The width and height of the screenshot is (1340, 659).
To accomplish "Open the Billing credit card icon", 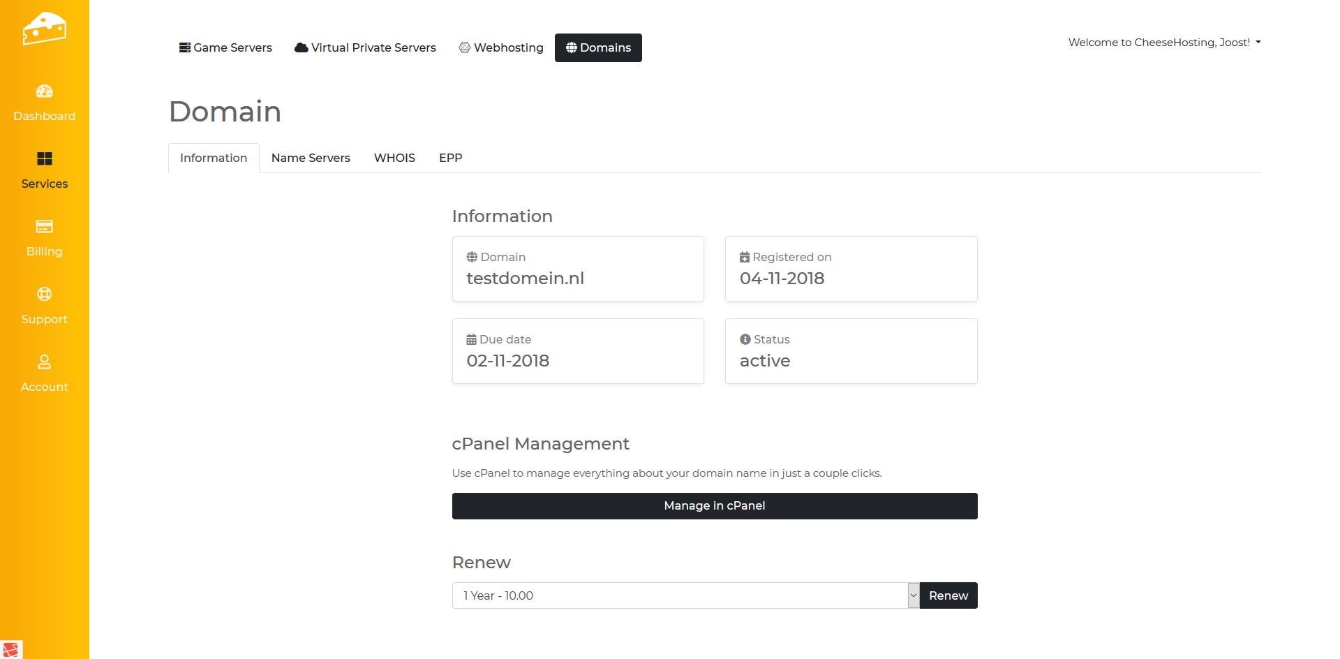I will pos(44,227).
